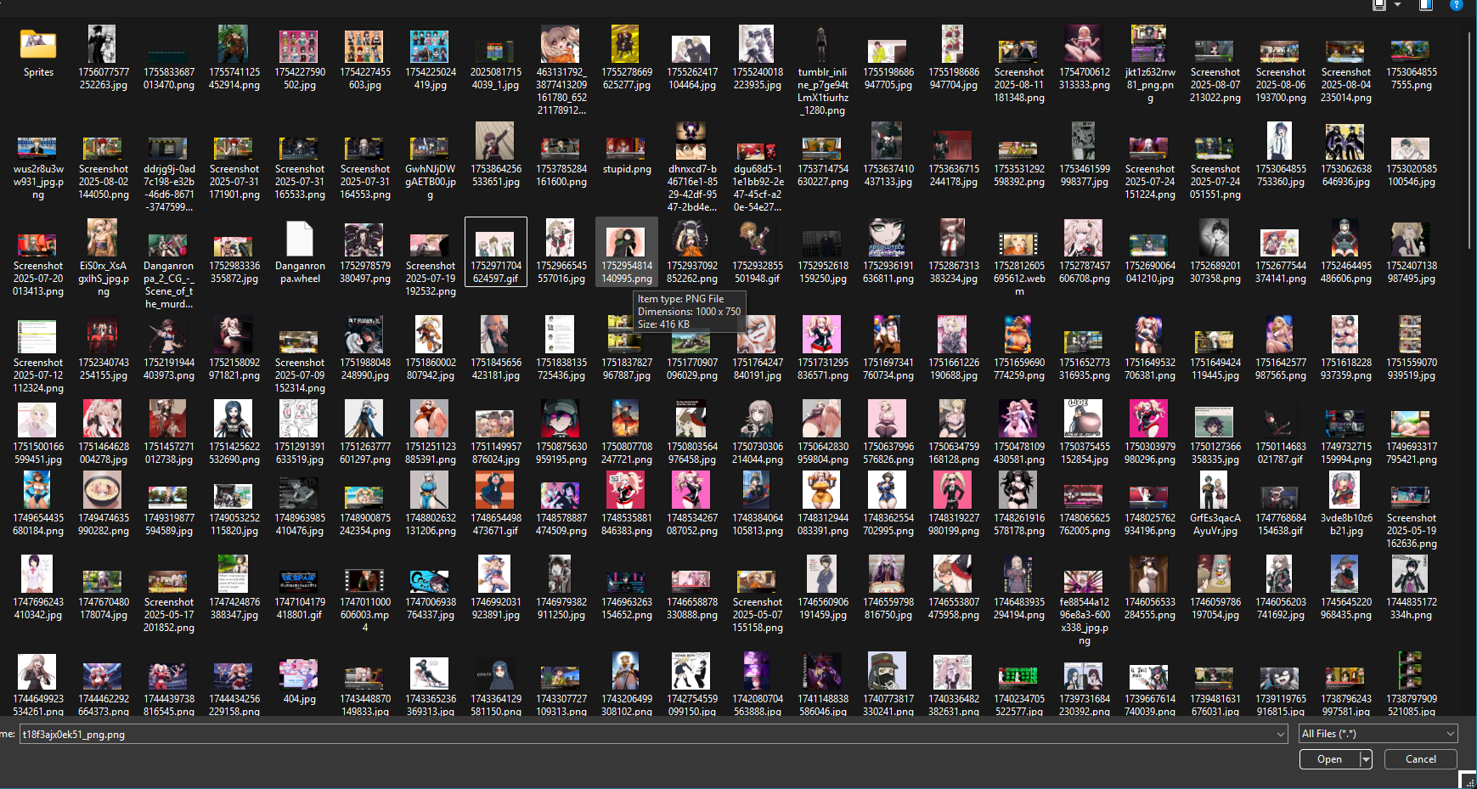The image size is (1477, 789).
Task: Select the Danganronpa.wheel file icon
Action: click(x=300, y=240)
